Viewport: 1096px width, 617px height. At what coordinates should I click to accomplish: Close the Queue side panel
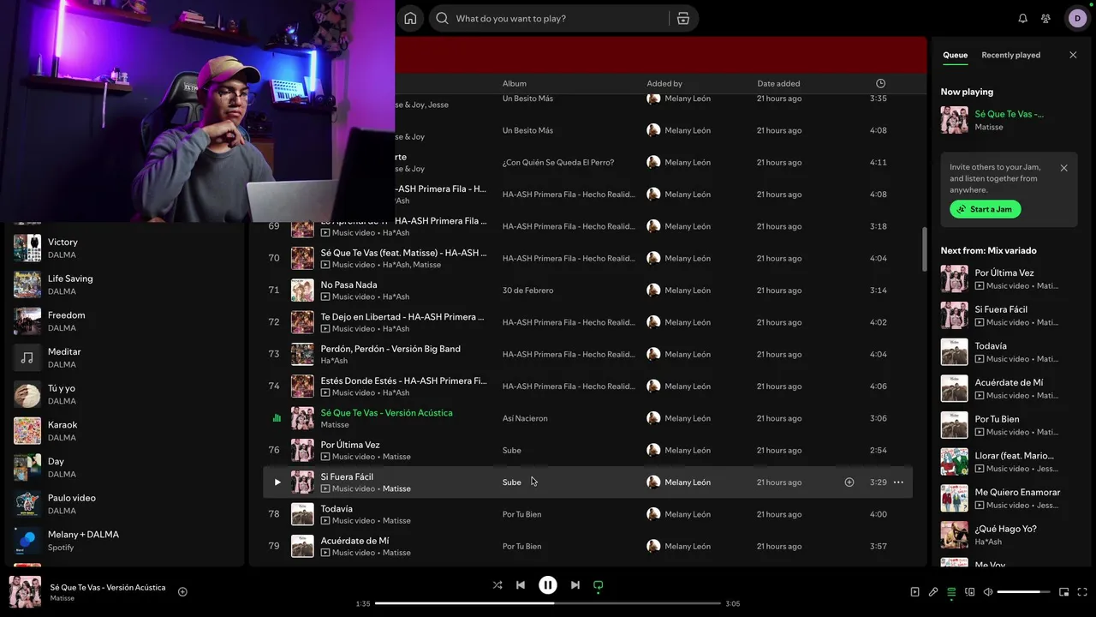tap(1073, 55)
